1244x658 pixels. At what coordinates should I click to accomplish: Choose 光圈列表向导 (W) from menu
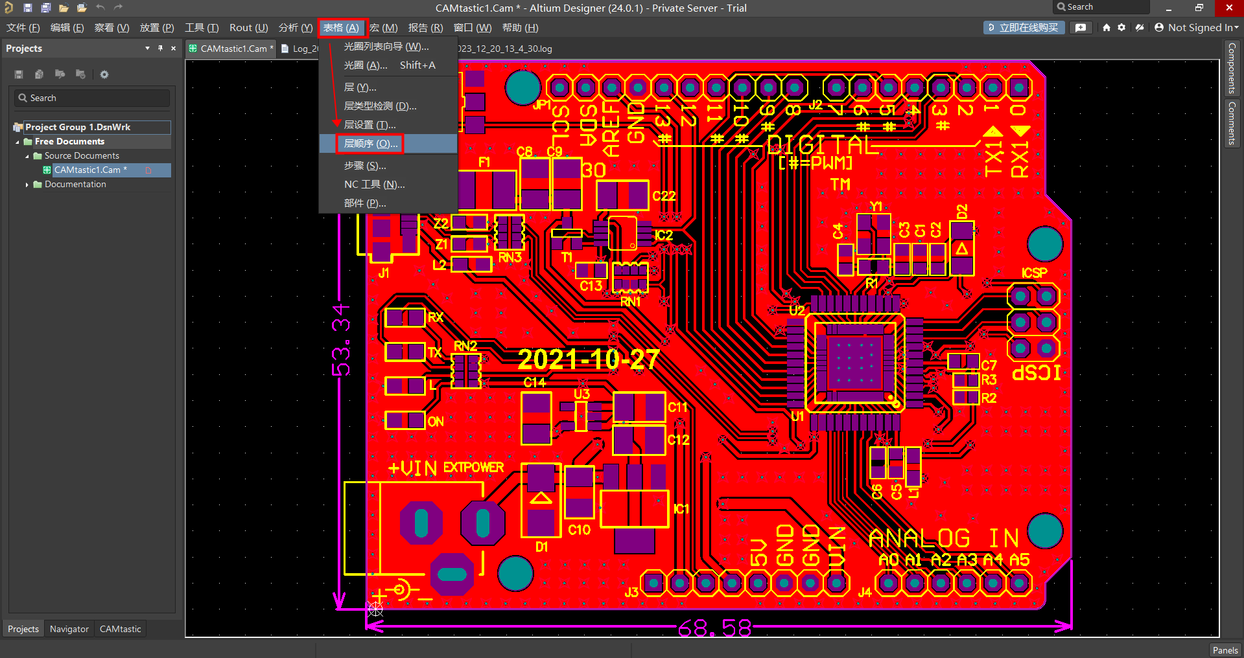[386, 47]
